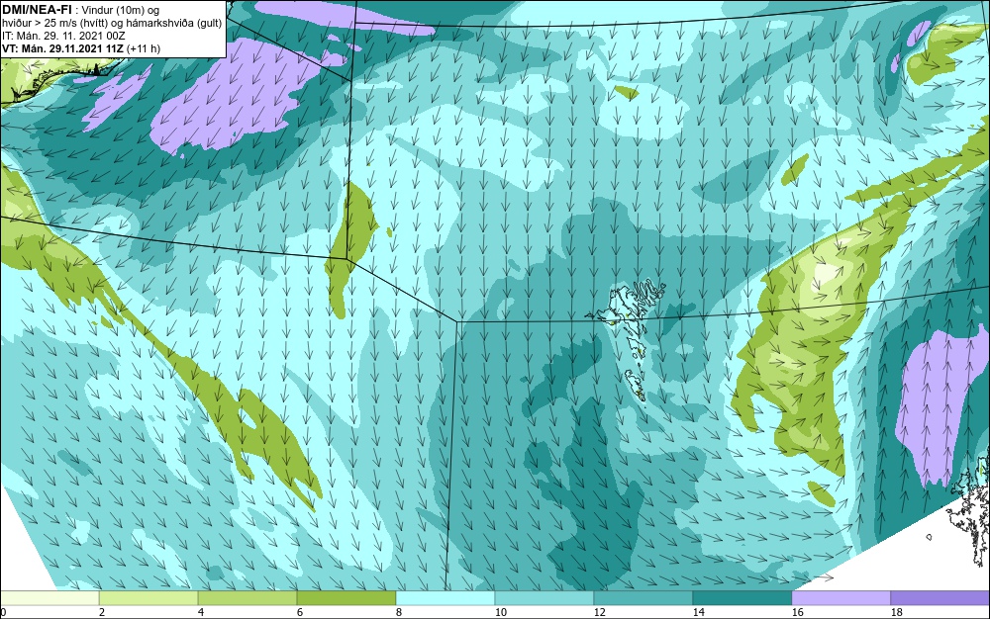The height and width of the screenshot is (619, 990).
Task: Select the 4–6 m/s green legend swatch
Action: [247, 597]
